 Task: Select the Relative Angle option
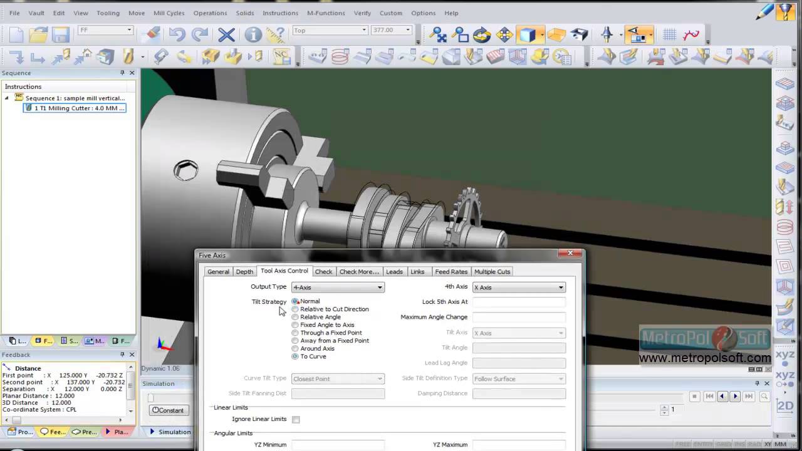coord(295,317)
